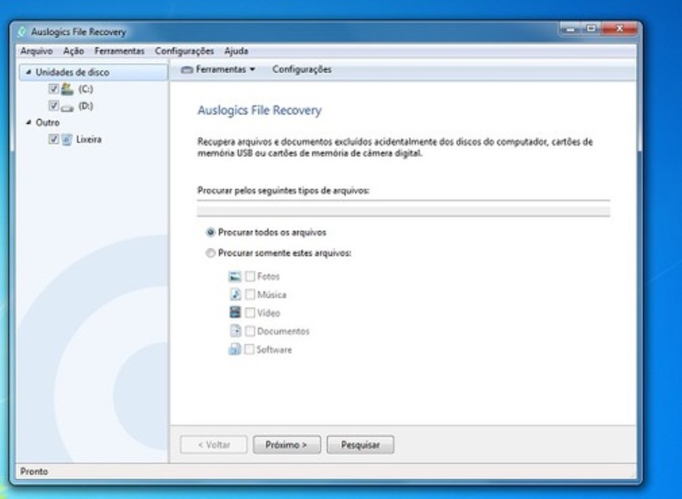Image resolution: width=682 pixels, height=499 pixels.
Task: Open the Ajuda menu
Action: 236,52
